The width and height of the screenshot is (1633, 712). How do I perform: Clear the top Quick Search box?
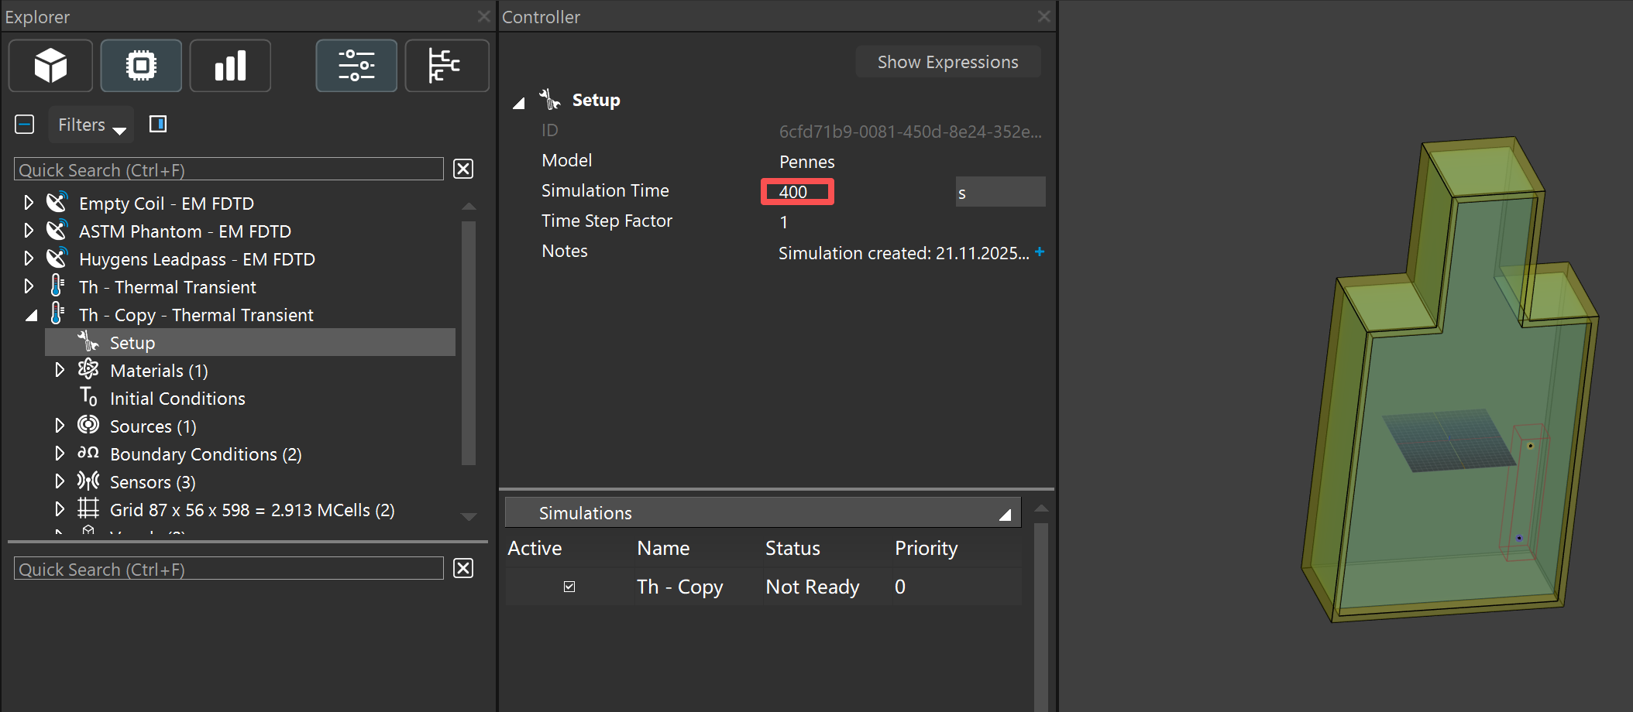463,169
